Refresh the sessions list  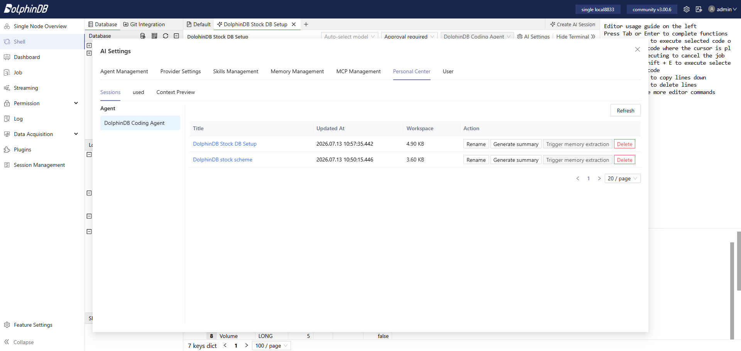pos(626,111)
